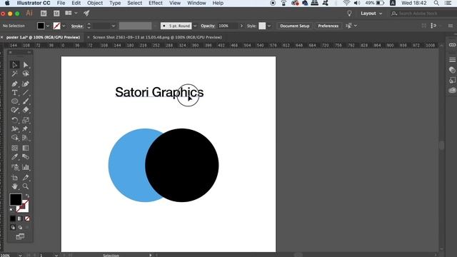Select the Perspective Grid tool

pyautogui.click(x=26, y=138)
